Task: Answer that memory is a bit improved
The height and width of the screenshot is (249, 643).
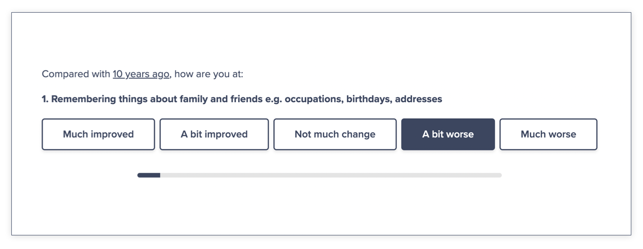Action: (214, 134)
